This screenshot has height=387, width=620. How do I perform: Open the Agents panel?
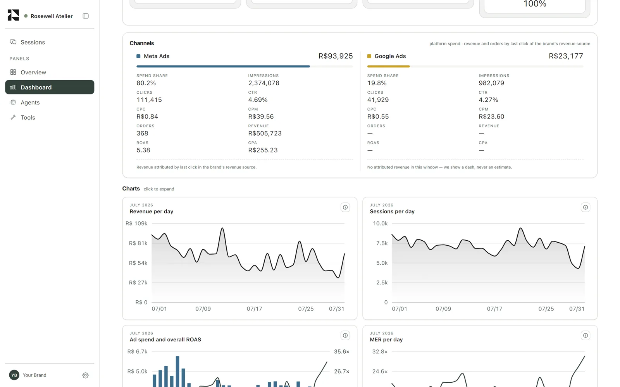(50, 103)
